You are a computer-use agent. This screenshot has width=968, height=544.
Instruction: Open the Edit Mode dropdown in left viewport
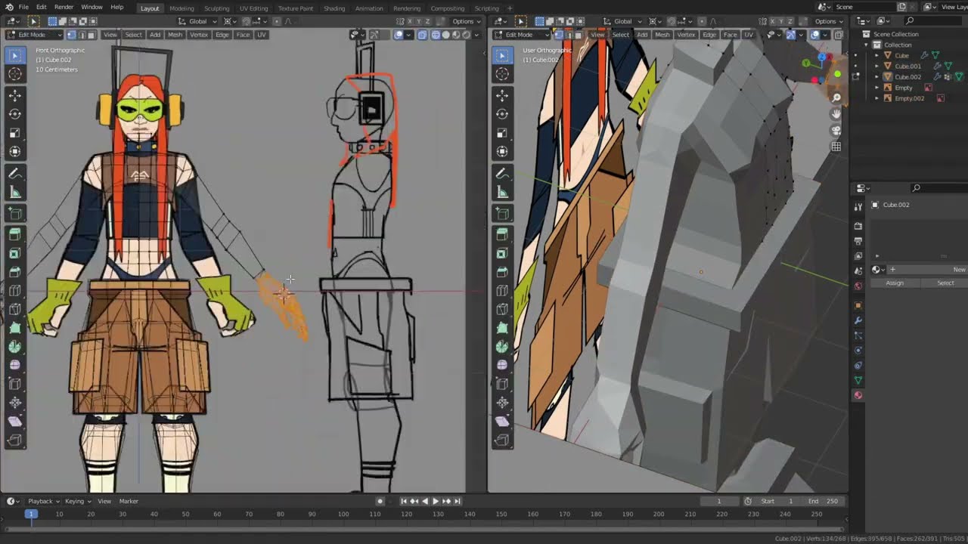coord(35,35)
